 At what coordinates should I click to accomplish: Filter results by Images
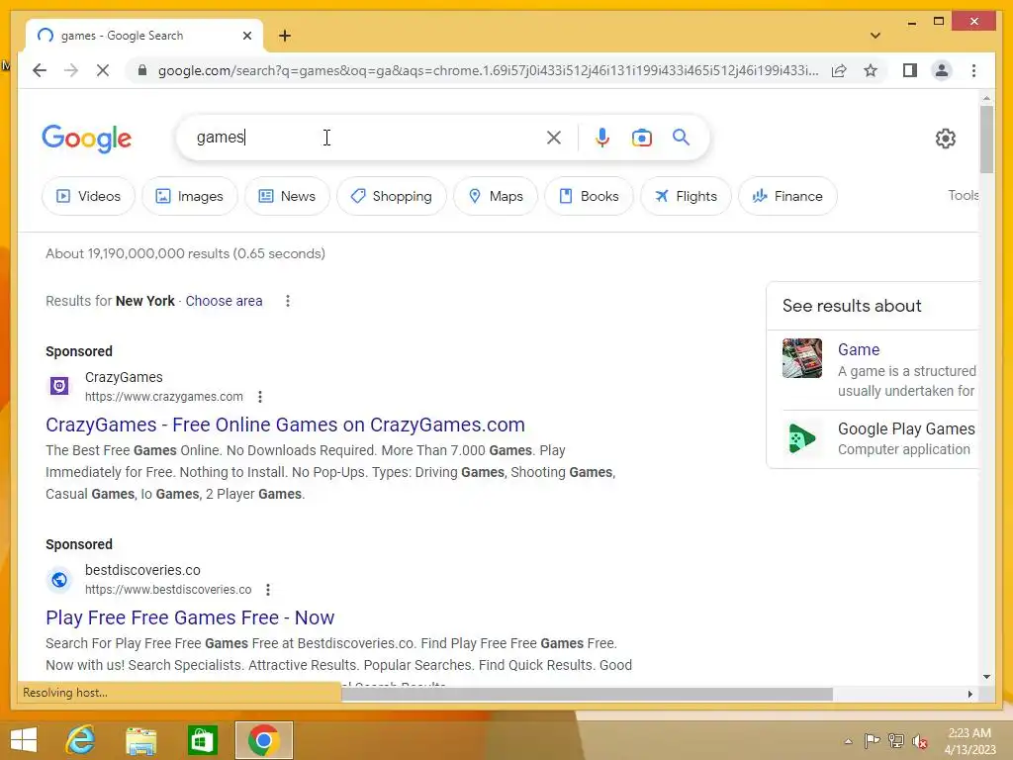click(x=190, y=196)
